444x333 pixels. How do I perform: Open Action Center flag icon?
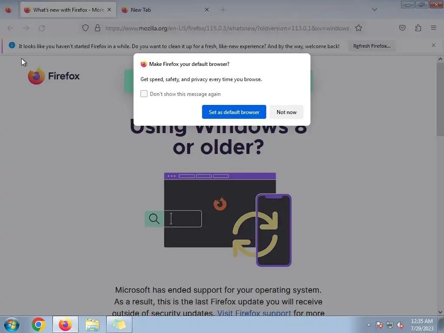[379, 325]
